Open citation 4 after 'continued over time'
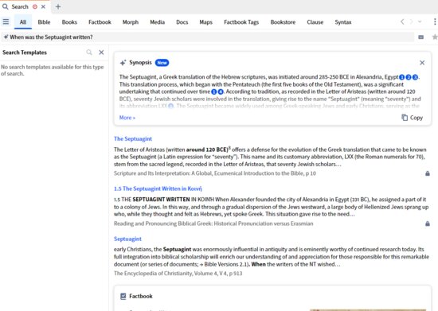The height and width of the screenshot is (311, 438). [x=221, y=91]
